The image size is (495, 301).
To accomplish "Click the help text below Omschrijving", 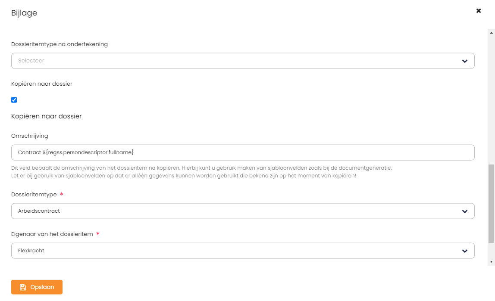I will pyautogui.click(x=201, y=172).
